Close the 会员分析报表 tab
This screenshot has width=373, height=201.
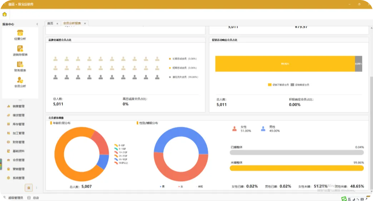(85, 23)
